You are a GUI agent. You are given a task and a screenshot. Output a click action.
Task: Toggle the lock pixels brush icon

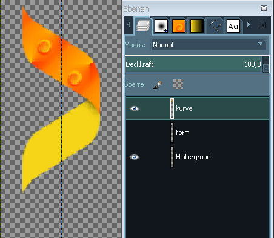[158, 85]
